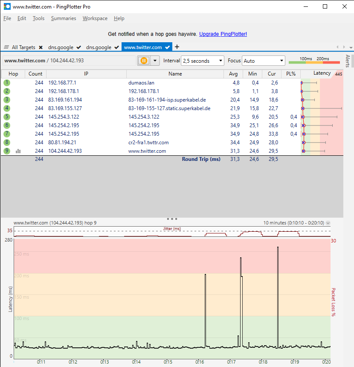Screen dimensions: 354x367
Task: Open the Edit menu
Action: click(22, 18)
